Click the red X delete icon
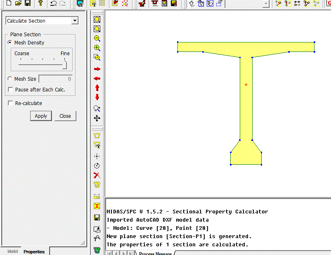Image resolution: width=331 pixels, height=255 pixels. (97, 175)
